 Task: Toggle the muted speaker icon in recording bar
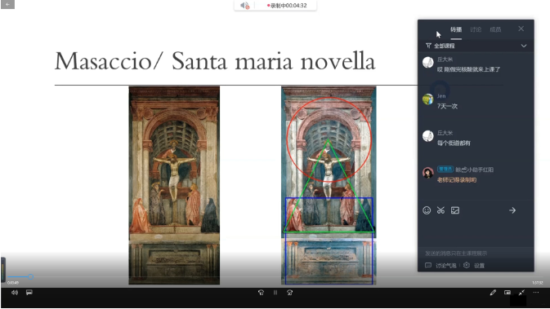(x=244, y=5)
